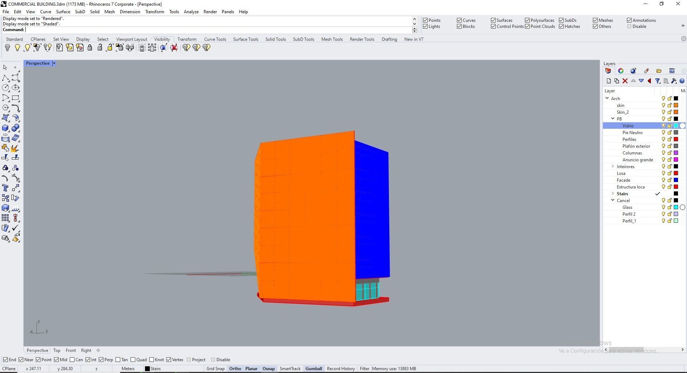Open the Surface menu
This screenshot has height=373, width=687.
click(63, 12)
